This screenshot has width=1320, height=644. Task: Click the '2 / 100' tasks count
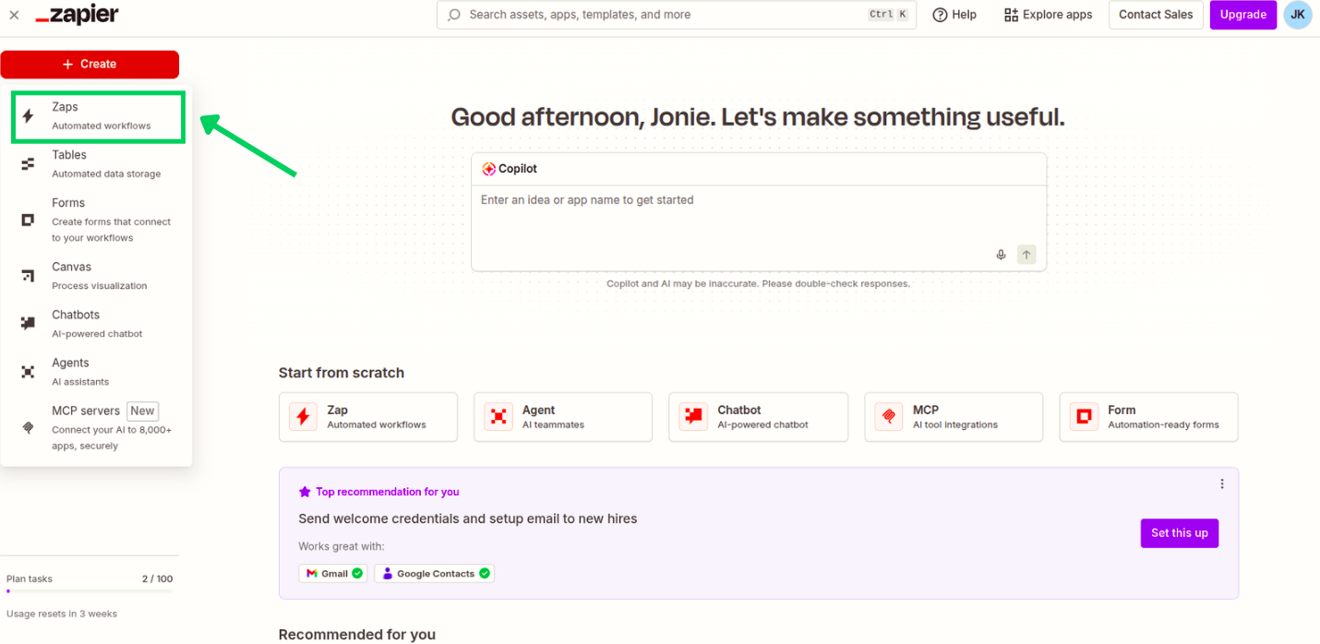(157, 578)
